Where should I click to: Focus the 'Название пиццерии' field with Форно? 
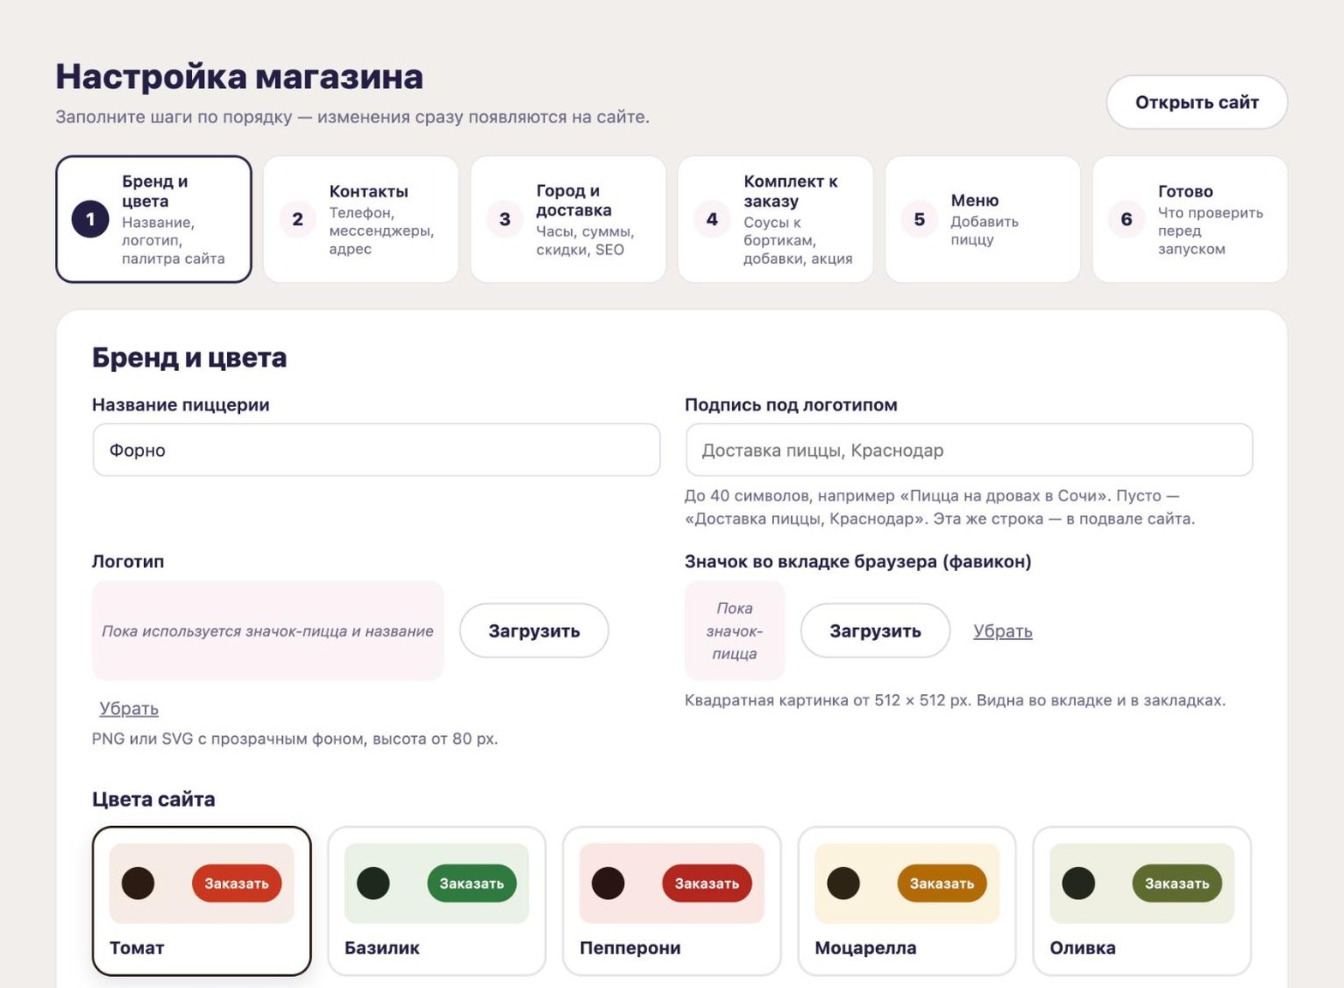click(x=376, y=450)
